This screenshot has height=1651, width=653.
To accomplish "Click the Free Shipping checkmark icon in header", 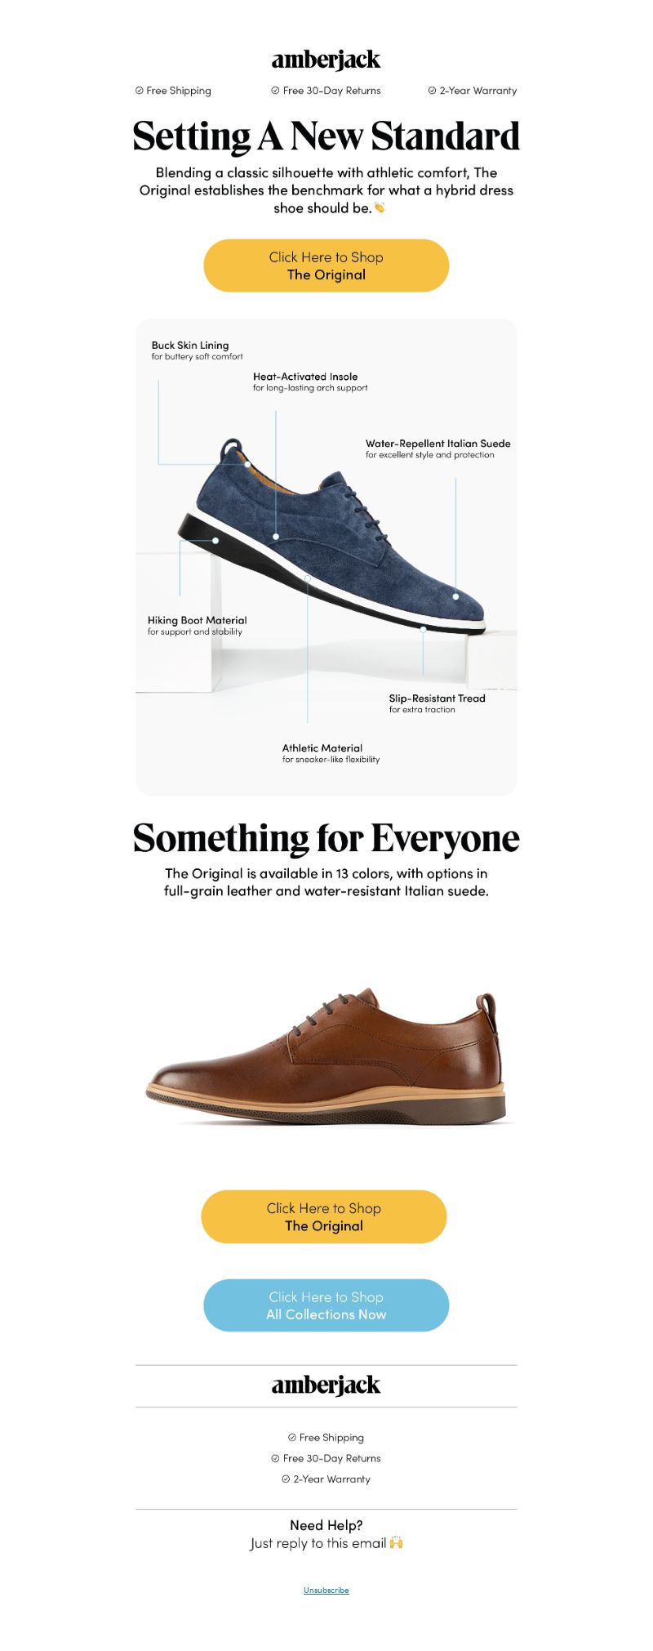I will coord(139,91).
